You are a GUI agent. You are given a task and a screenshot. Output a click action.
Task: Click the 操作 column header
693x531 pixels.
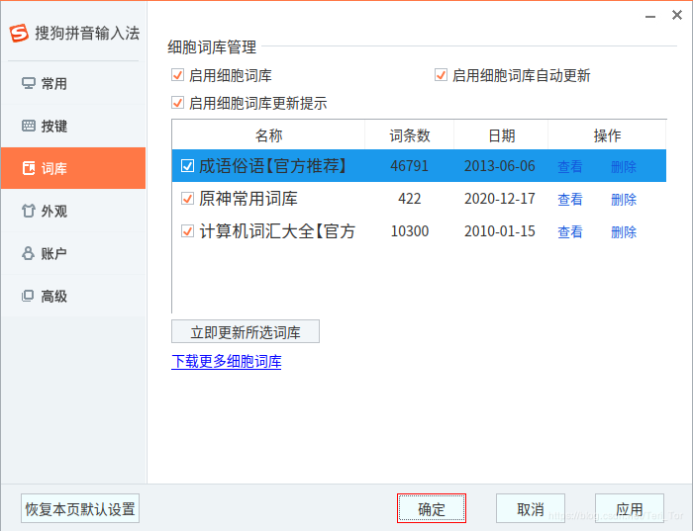click(607, 135)
